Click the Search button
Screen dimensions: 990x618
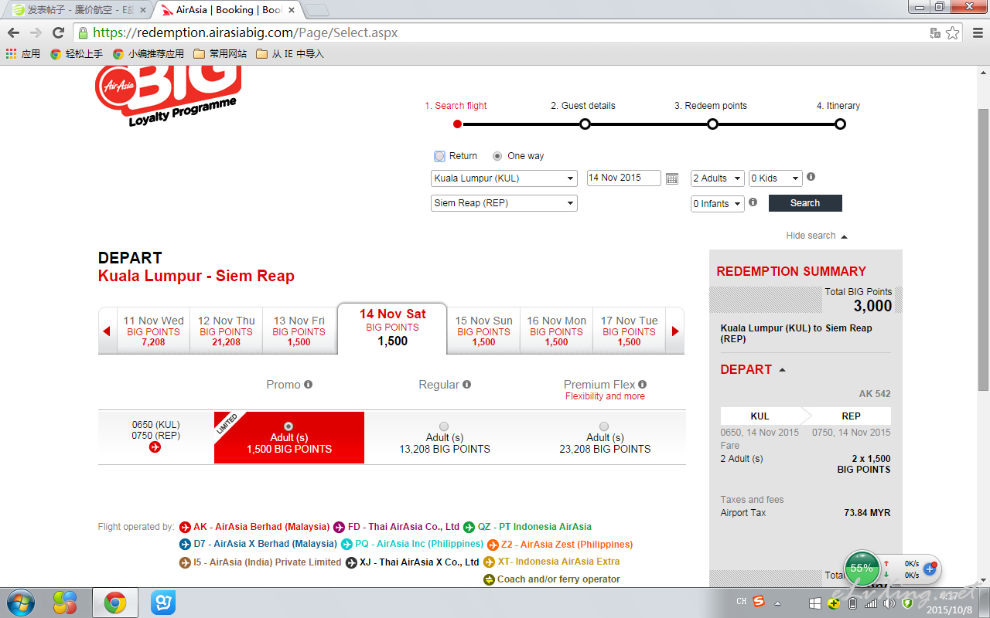click(805, 203)
